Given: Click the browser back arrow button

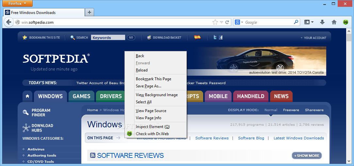Looking at the screenshot, I should pos(8,22).
